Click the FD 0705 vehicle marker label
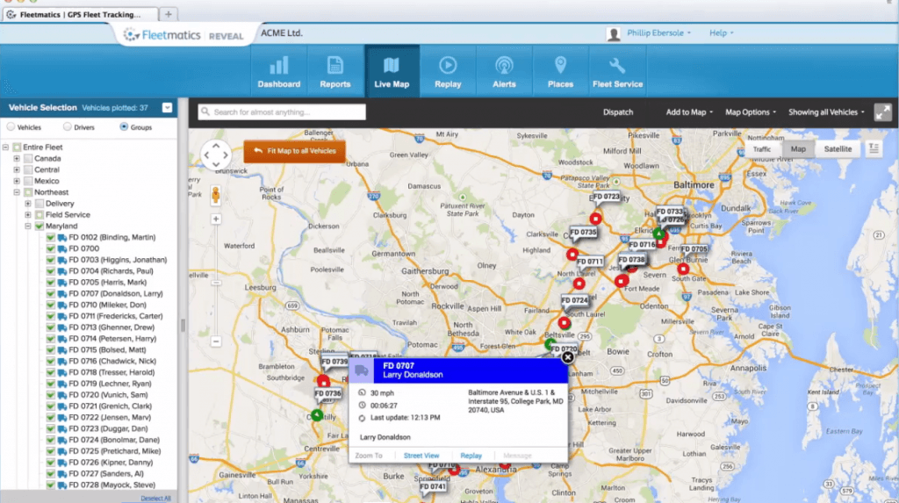 click(694, 249)
